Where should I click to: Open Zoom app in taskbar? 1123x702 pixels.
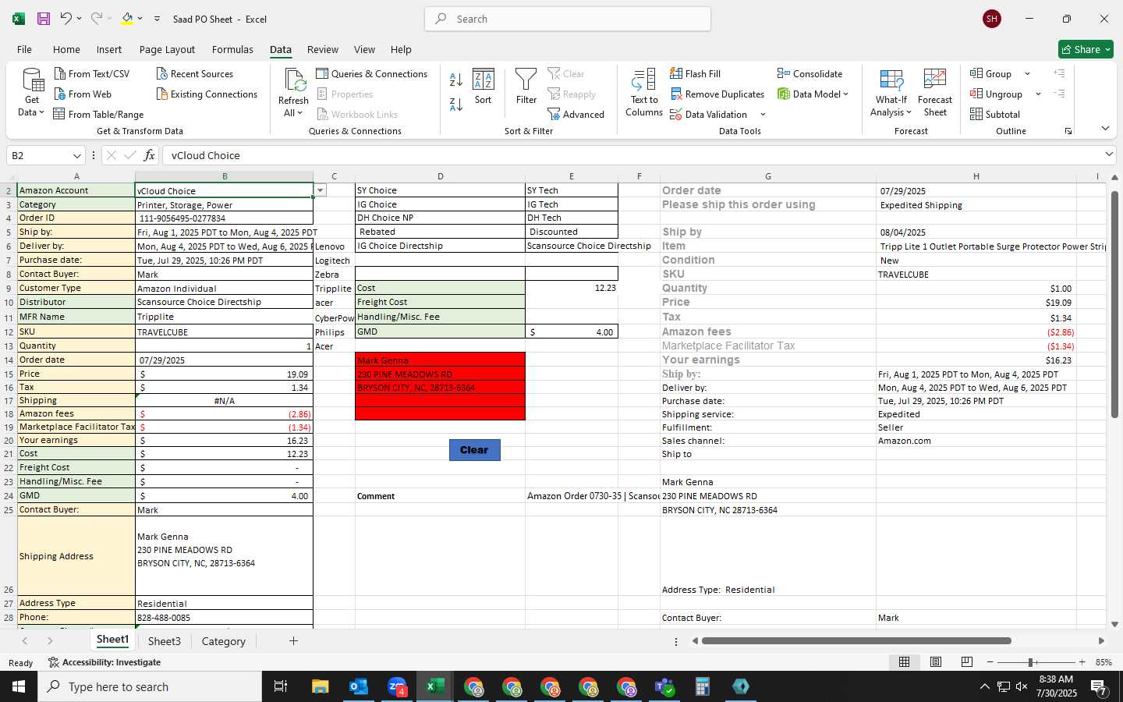coord(397,686)
